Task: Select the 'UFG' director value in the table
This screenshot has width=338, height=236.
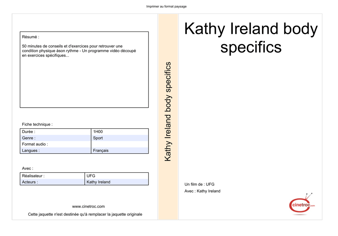Action: pyautogui.click(x=91, y=176)
